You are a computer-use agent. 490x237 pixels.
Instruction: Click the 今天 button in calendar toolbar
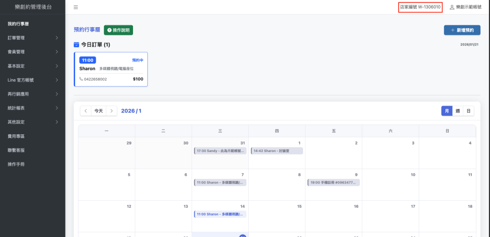coord(99,111)
